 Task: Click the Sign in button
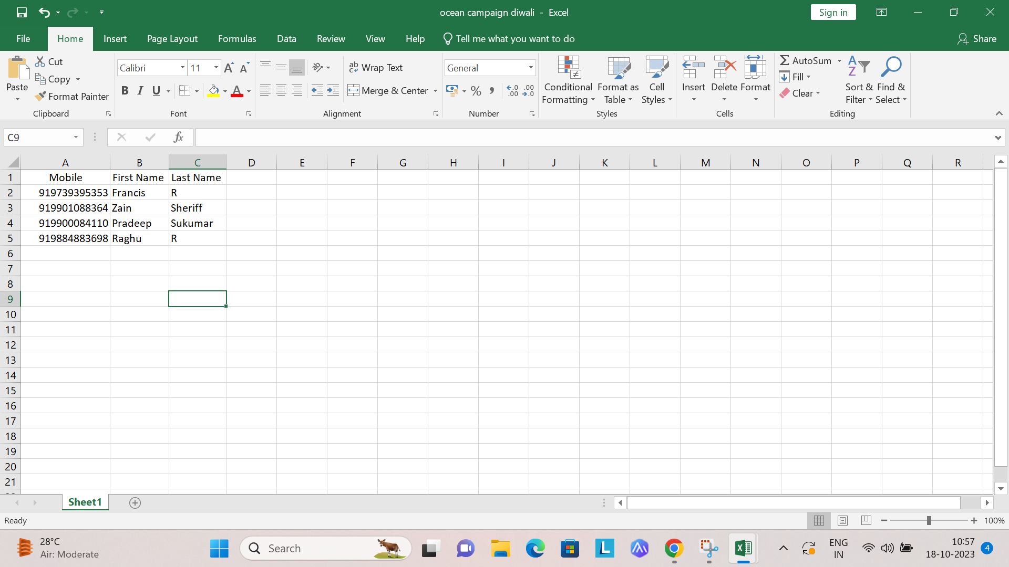click(x=833, y=13)
